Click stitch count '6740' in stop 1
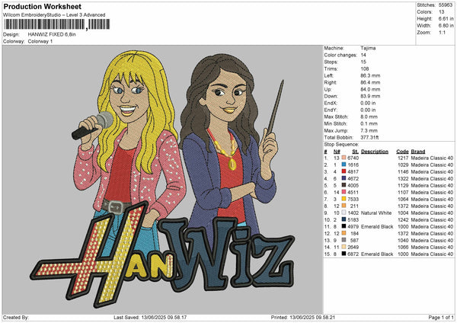Viewport: 457px width, 323px height. click(353, 158)
